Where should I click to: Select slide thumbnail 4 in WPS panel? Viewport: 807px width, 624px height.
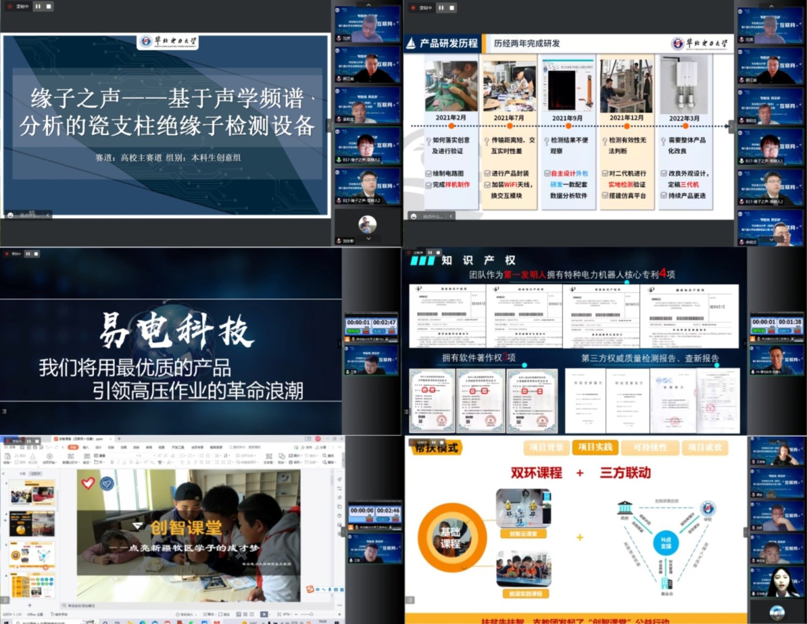coord(32,523)
